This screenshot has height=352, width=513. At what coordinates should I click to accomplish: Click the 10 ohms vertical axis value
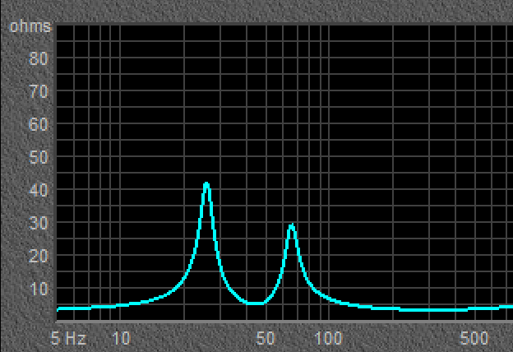tap(39, 289)
